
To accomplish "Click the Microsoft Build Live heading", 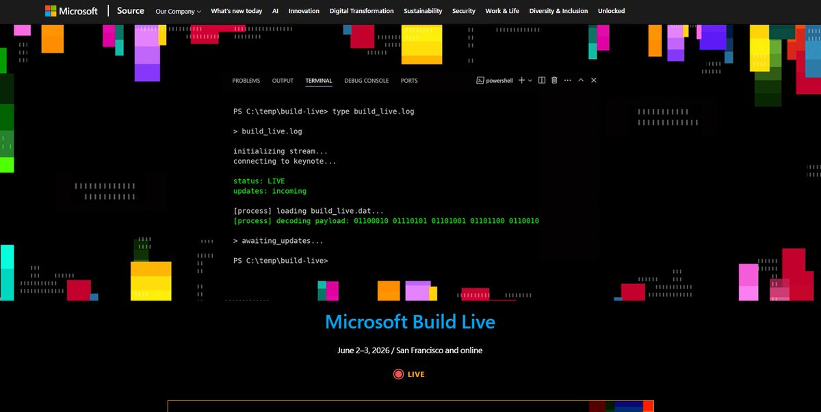I will 410,322.
